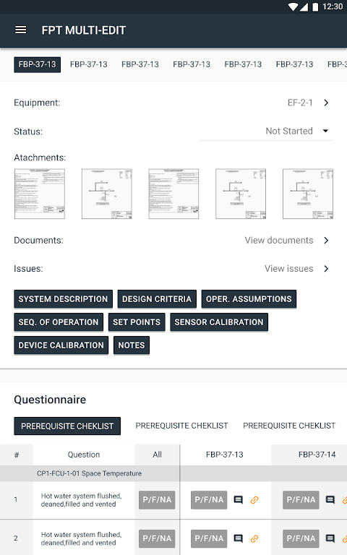Open the SENSOR CALIBRATION section
Image resolution: width=347 pixels, height=555 pixels.
pyautogui.click(x=219, y=322)
